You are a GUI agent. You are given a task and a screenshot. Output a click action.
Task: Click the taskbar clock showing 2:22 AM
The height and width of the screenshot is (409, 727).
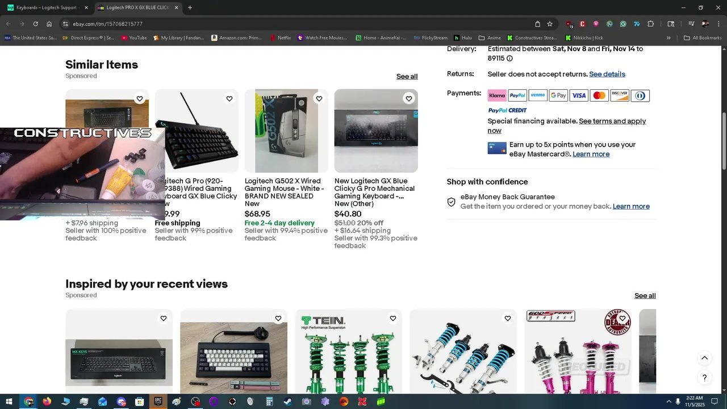click(x=695, y=402)
